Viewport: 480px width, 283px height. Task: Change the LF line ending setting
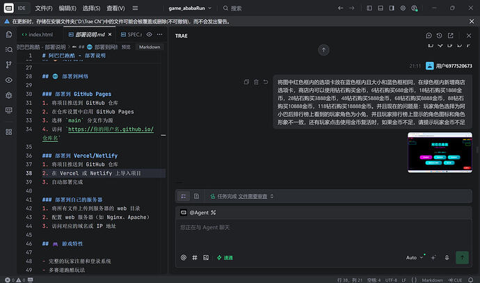[403, 280]
